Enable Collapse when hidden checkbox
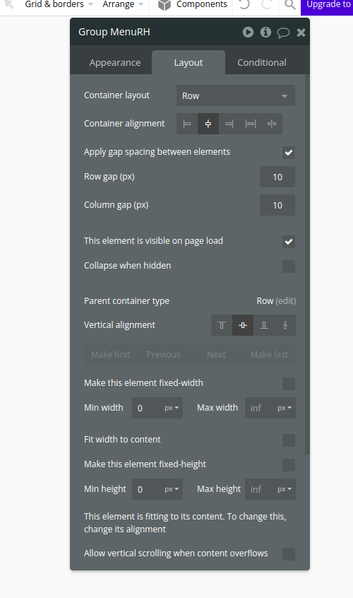This screenshot has width=353, height=598. [289, 266]
